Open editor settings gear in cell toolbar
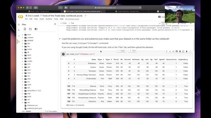The image size is (211, 118). 180,51
